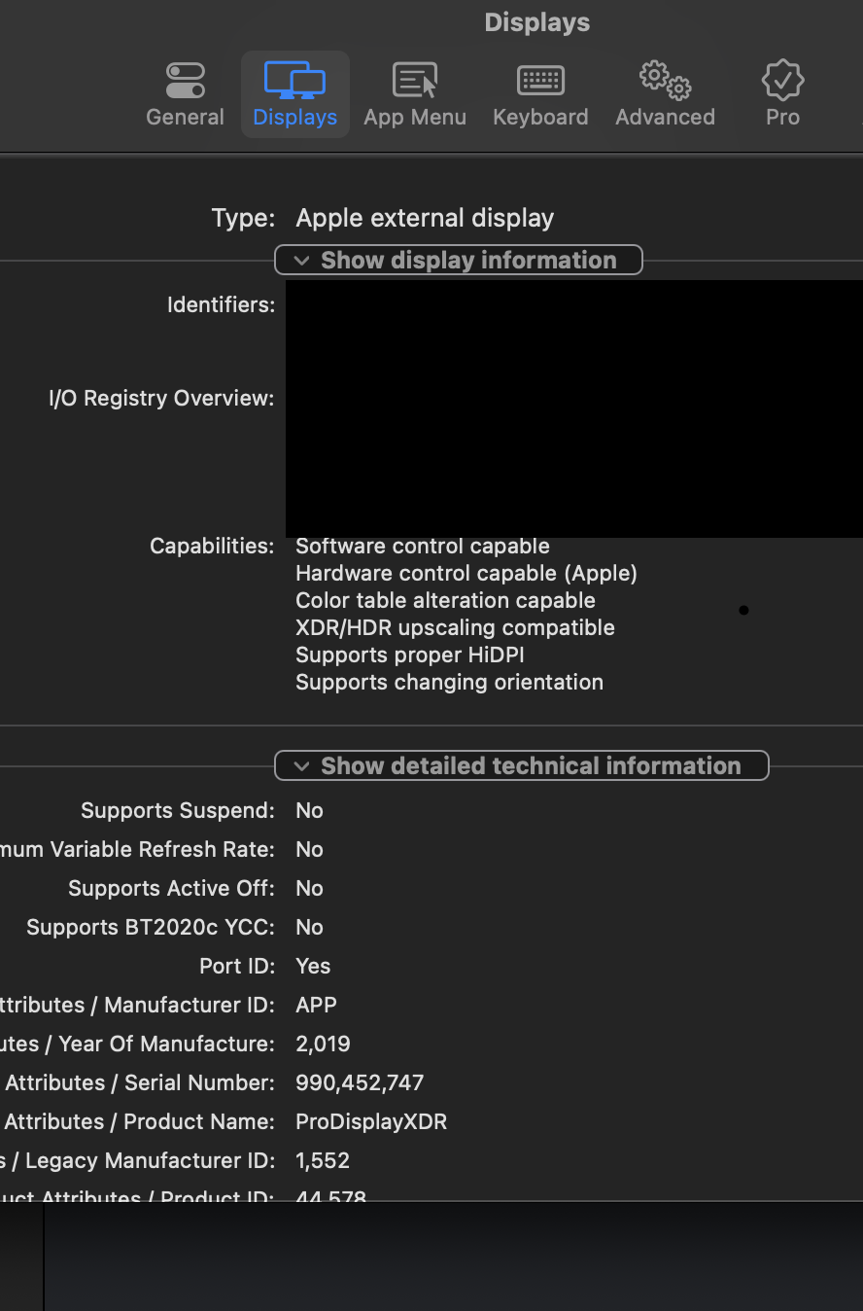Select the Manufacturer ID value APP

[316, 1005]
